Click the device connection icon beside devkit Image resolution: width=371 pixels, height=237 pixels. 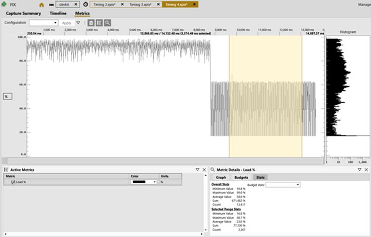[x=51, y=5]
